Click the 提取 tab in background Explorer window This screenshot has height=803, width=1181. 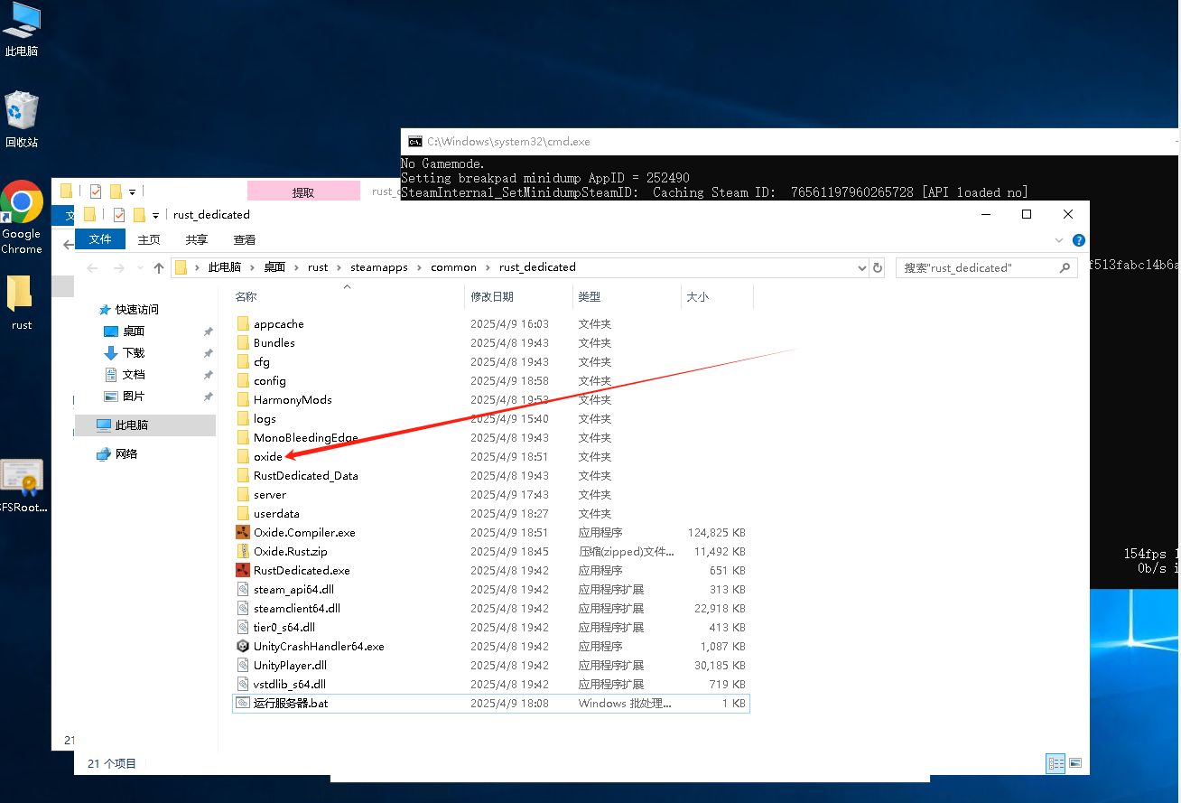(303, 191)
